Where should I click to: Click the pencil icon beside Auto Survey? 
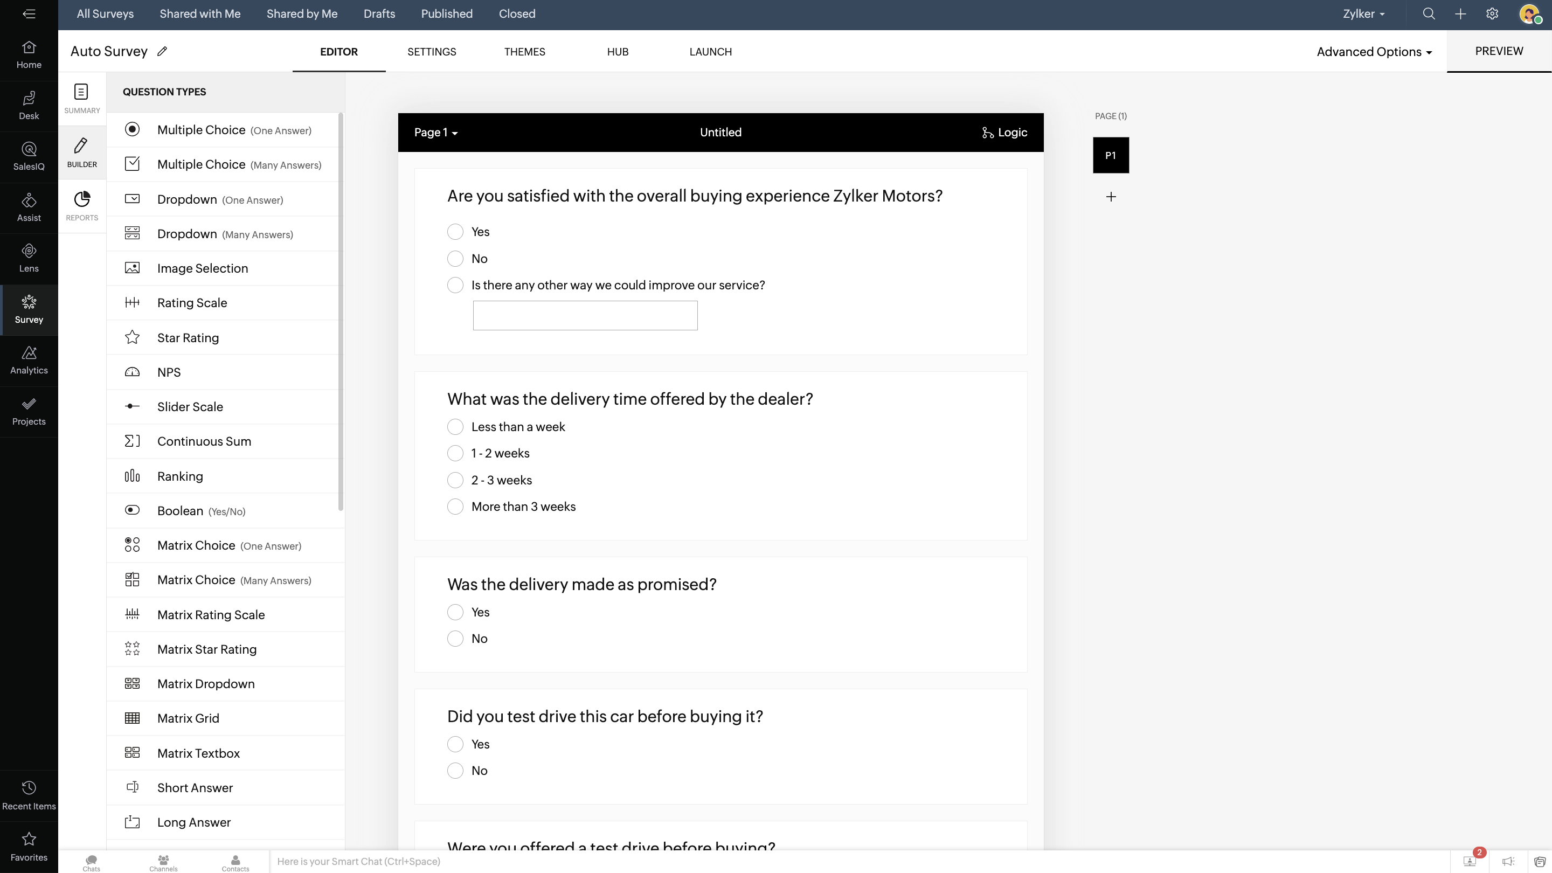coord(162,52)
